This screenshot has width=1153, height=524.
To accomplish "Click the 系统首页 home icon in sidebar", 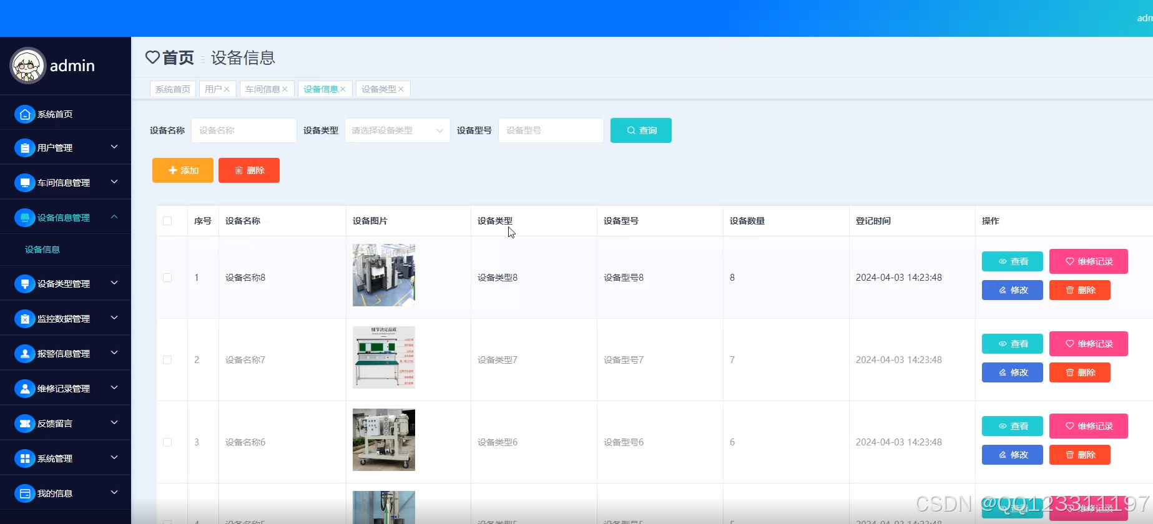I will click(25, 114).
